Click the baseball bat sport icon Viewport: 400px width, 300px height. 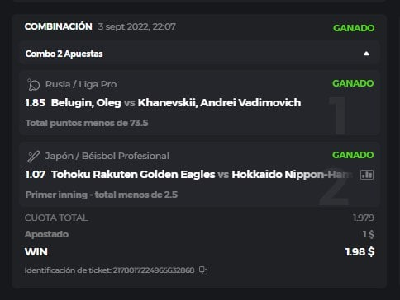34,157
